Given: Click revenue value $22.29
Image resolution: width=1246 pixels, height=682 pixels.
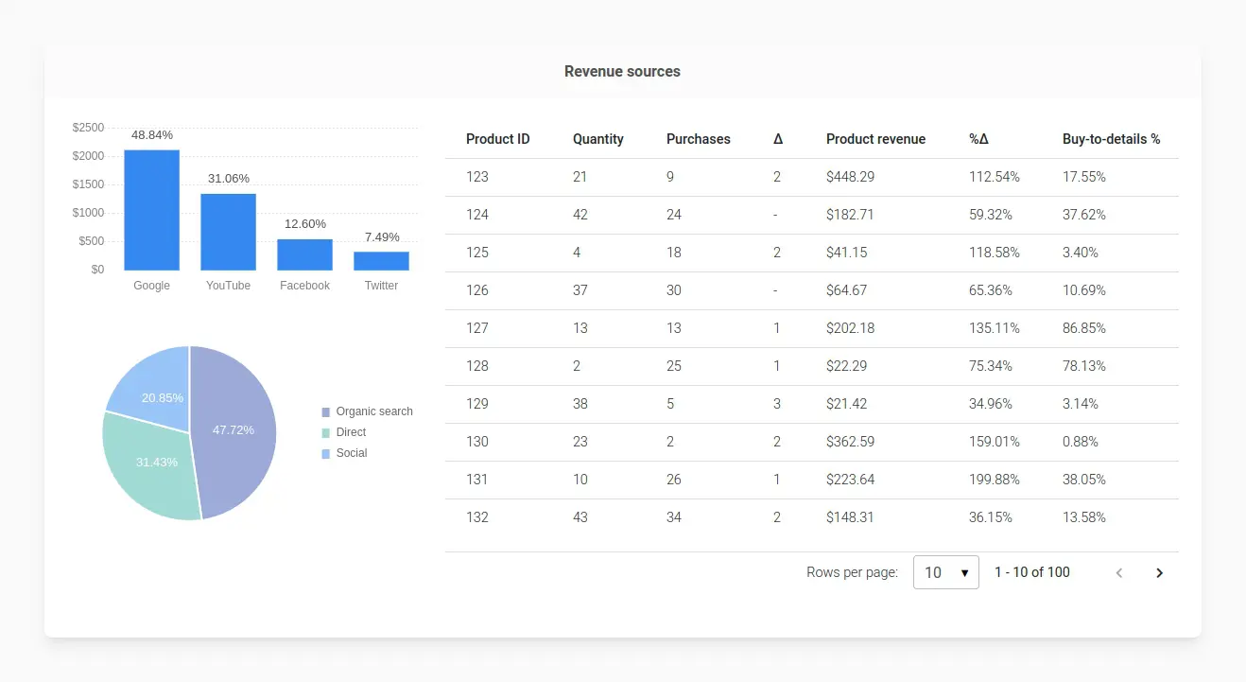Looking at the screenshot, I should tap(846, 366).
